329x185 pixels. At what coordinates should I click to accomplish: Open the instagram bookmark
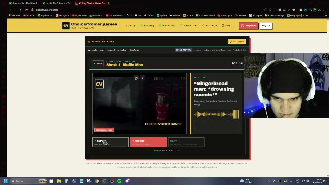[62, 15]
